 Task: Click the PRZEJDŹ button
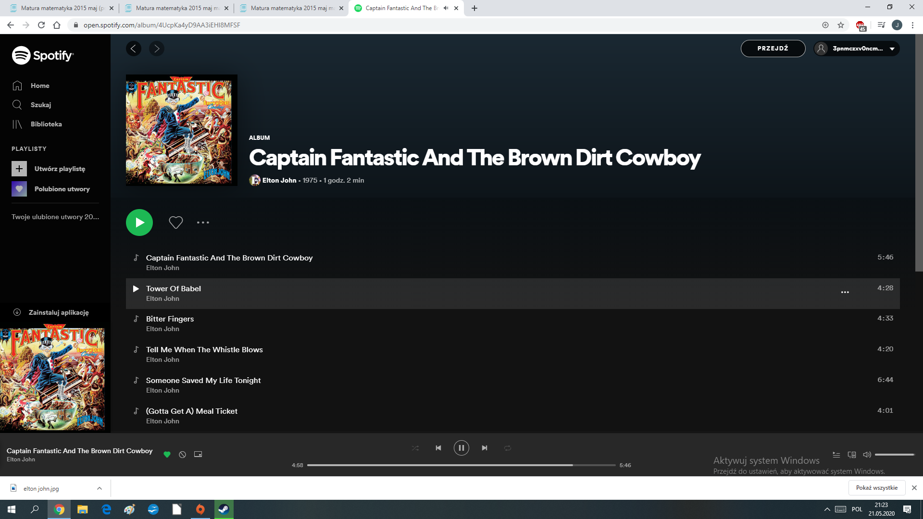click(x=773, y=49)
